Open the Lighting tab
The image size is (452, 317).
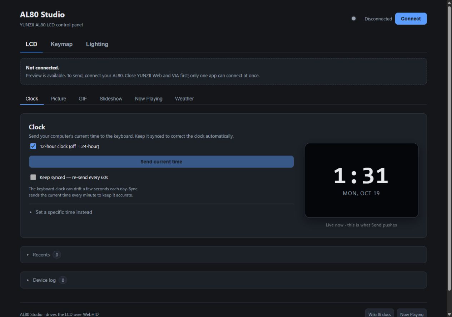97,44
